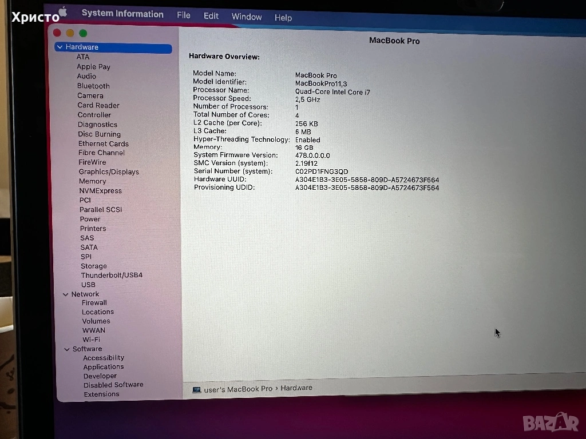Select Wi-Fi under Network
This screenshot has width=586, height=439.
(x=91, y=340)
